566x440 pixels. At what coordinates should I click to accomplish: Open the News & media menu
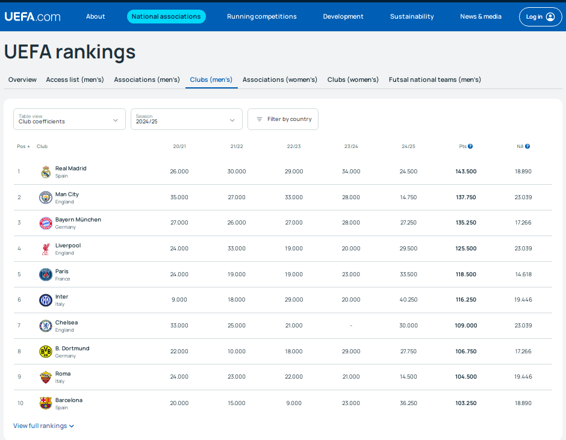[x=480, y=17]
